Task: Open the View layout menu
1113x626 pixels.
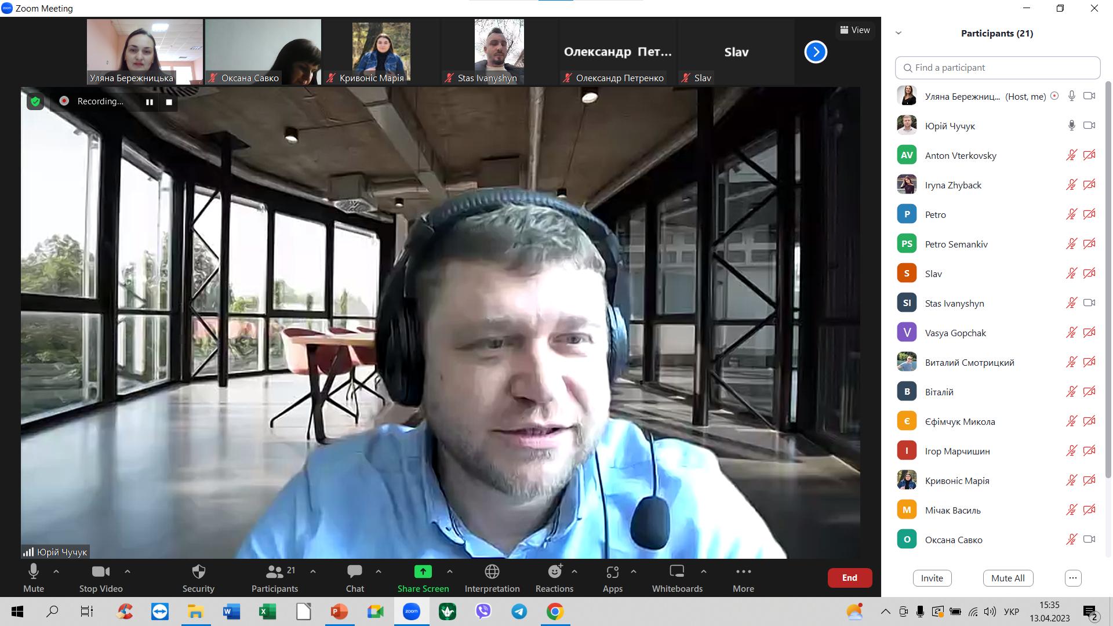Action: tap(855, 30)
